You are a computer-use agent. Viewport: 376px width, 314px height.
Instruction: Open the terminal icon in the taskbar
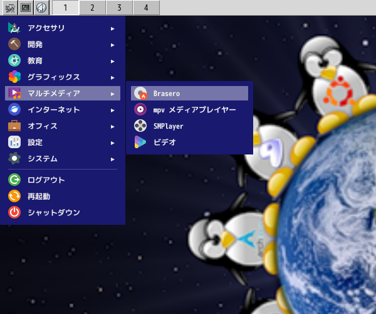pos(26,8)
